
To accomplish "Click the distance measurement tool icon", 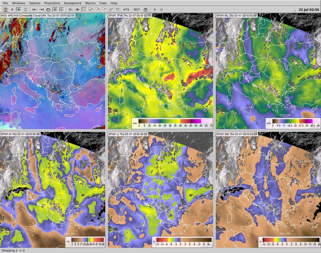I will click(111, 10).
